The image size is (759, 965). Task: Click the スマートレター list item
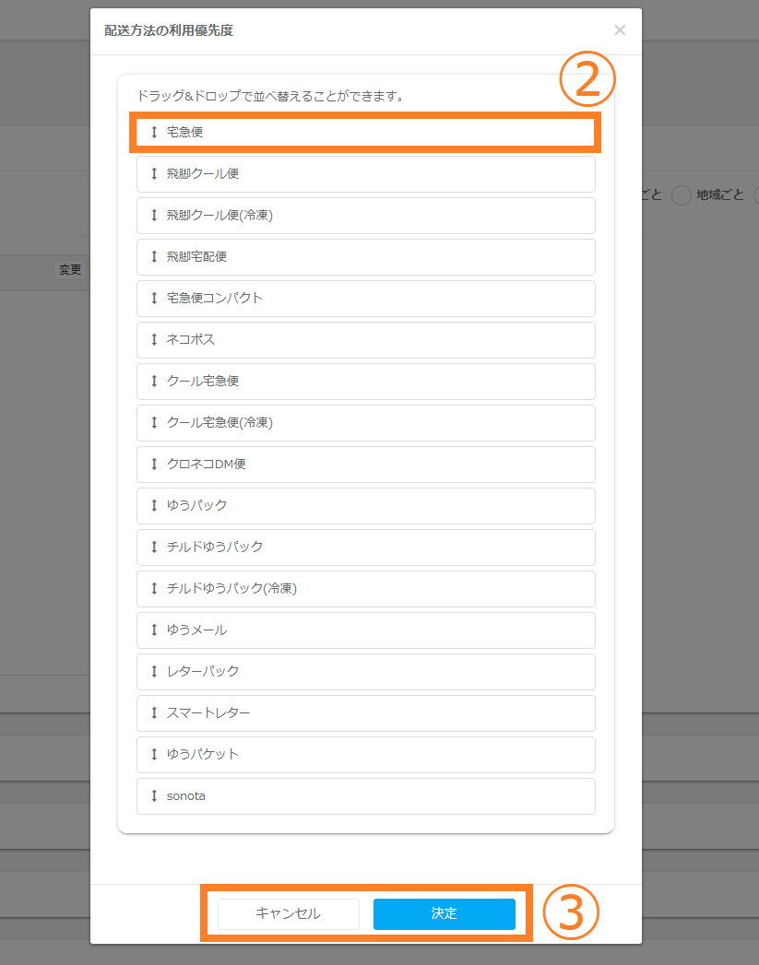365,712
